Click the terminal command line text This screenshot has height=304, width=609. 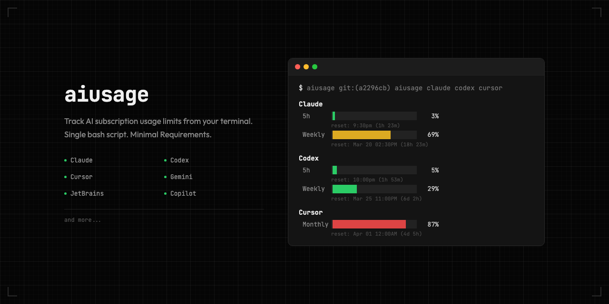(x=401, y=88)
